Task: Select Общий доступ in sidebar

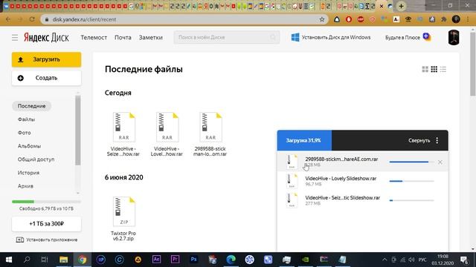Action: click(36, 159)
